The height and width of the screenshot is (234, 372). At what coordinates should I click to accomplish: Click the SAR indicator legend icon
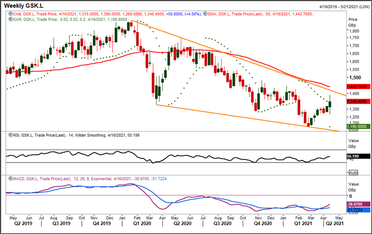coord(10,19)
